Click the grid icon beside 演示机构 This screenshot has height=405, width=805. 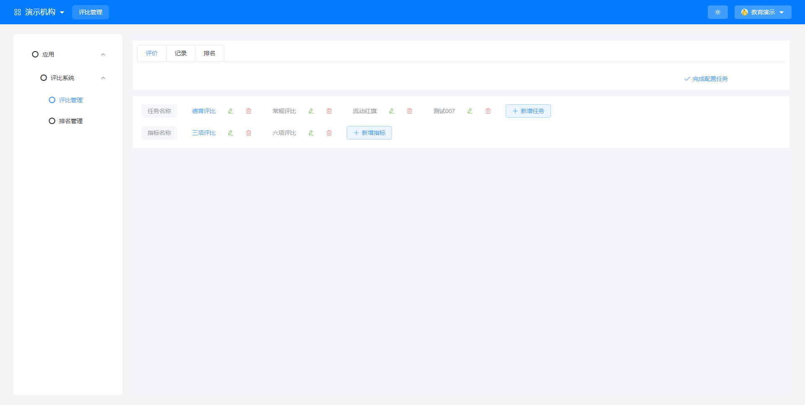click(x=18, y=12)
